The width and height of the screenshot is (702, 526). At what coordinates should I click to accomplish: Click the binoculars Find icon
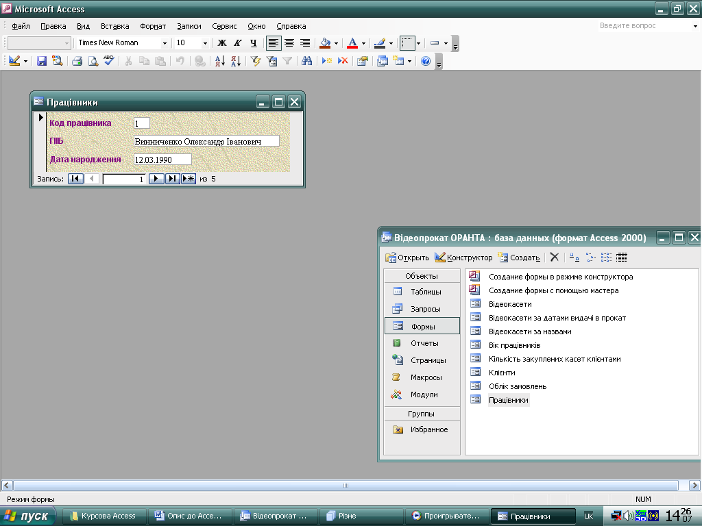[x=306, y=61]
